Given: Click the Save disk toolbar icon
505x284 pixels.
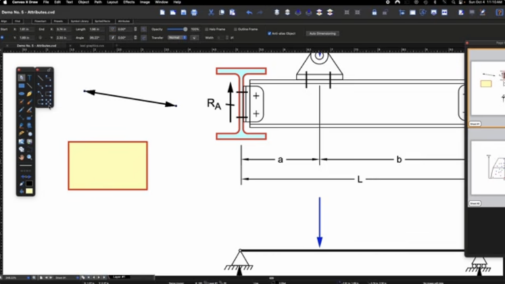Looking at the screenshot, I should tap(183, 12).
